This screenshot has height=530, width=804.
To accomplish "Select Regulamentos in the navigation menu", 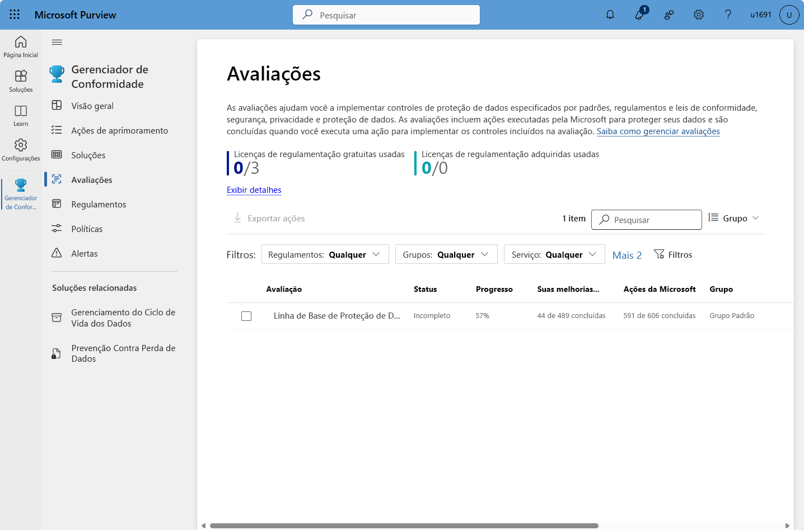I will (99, 204).
